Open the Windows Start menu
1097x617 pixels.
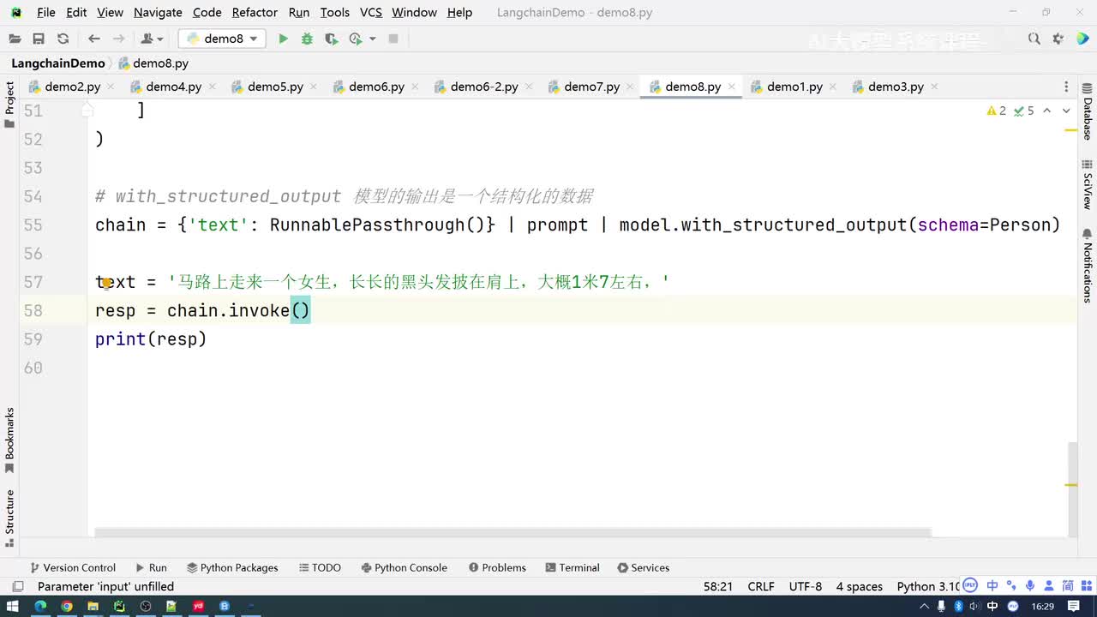click(x=13, y=607)
